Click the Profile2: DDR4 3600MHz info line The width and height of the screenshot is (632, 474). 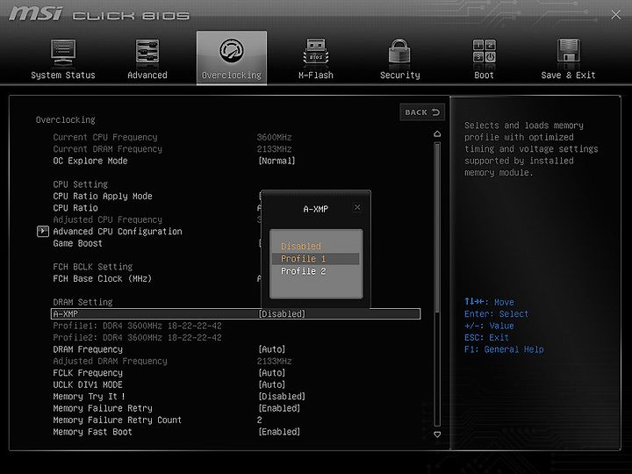(138, 337)
